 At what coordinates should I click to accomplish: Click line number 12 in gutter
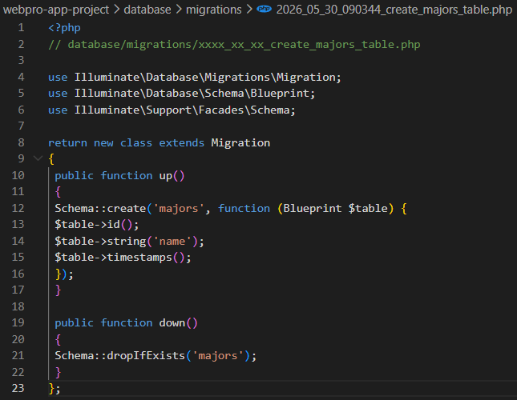18,208
